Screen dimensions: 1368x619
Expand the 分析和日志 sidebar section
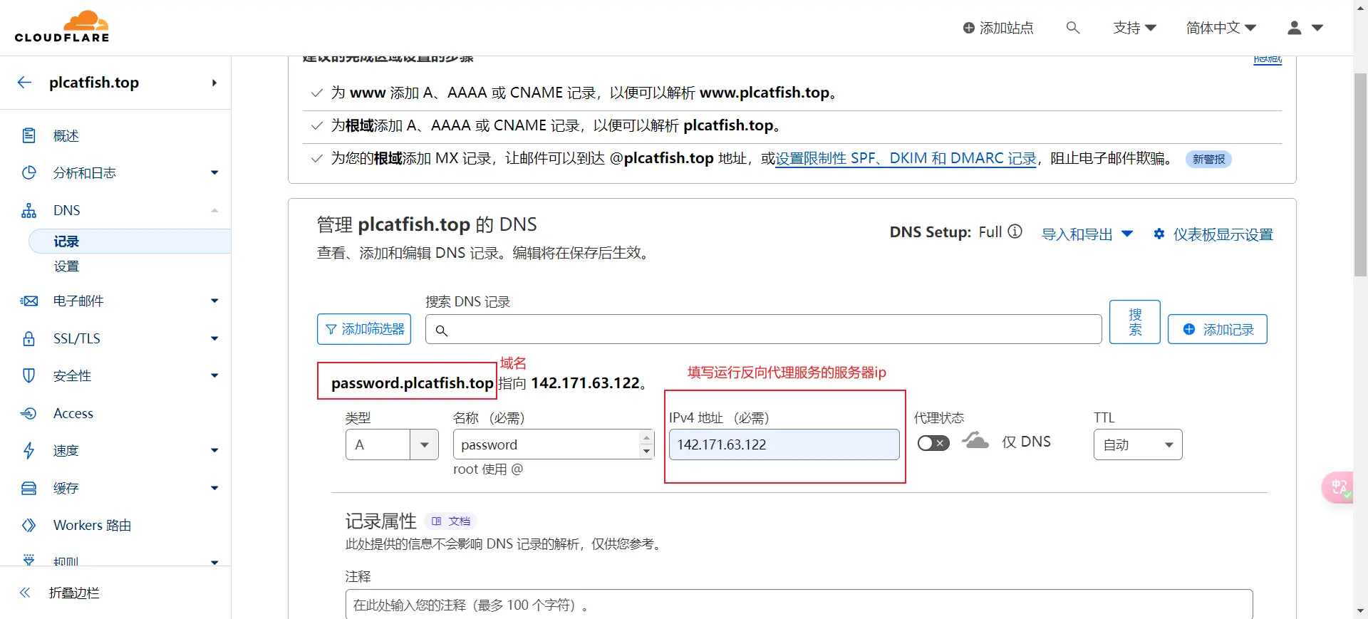pyautogui.click(x=214, y=172)
